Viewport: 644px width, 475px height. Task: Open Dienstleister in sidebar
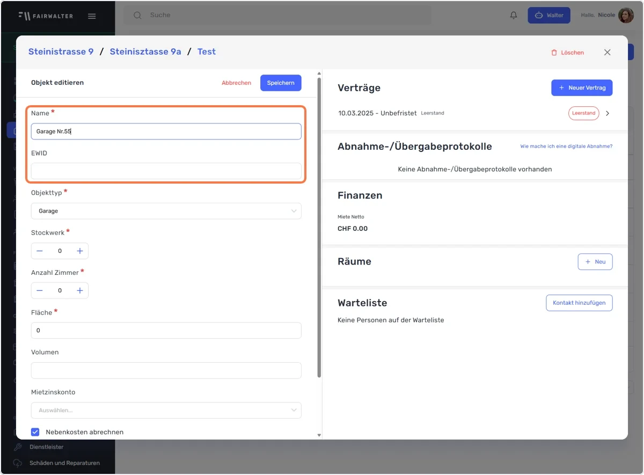pos(46,447)
